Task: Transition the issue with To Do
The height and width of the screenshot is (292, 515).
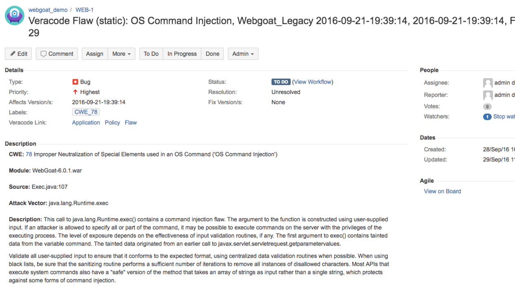Action: point(151,54)
